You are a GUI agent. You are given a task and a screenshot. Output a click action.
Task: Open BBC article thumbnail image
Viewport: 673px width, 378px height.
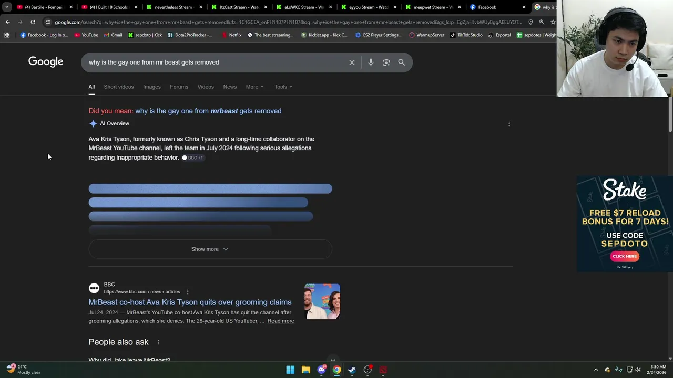(322, 302)
